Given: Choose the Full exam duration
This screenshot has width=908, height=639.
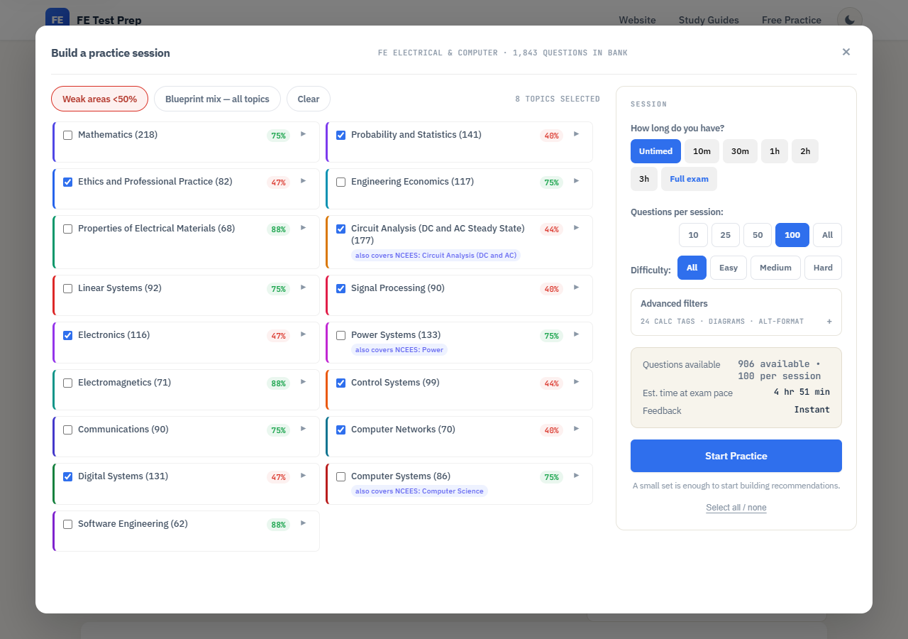Looking at the screenshot, I should pyautogui.click(x=689, y=179).
